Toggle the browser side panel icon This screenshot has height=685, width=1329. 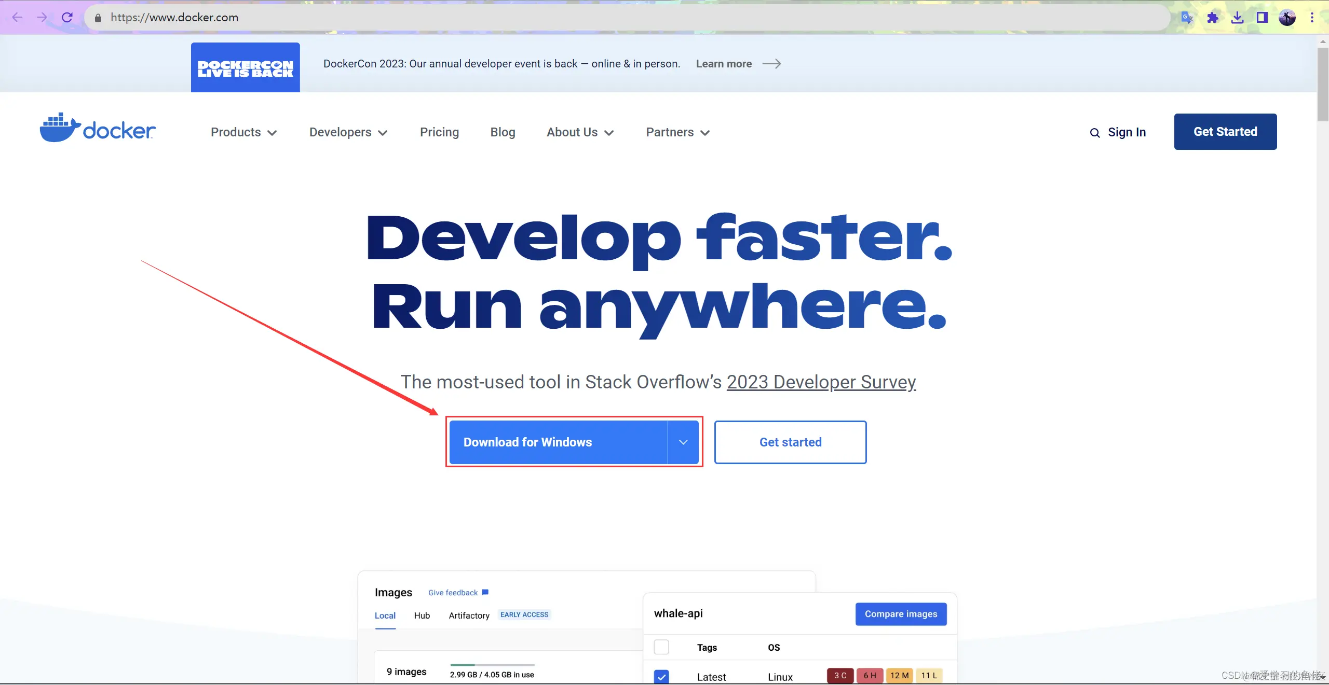(1262, 18)
